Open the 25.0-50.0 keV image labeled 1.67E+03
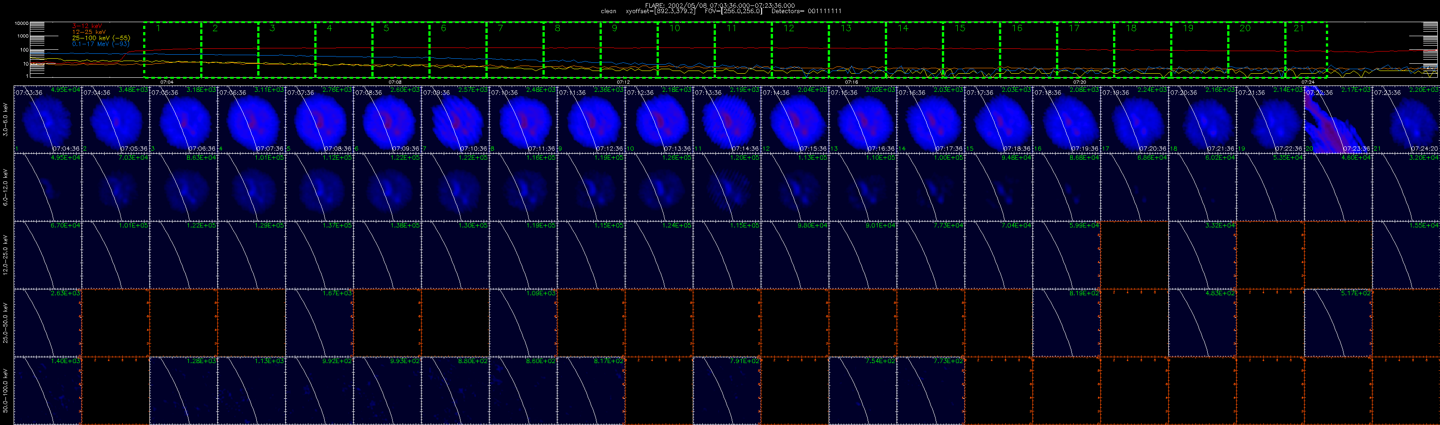Image resolution: width=1440 pixels, height=425 pixels. click(x=319, y=323)
